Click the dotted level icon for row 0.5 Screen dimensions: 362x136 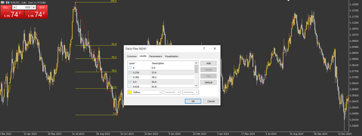(130, 82)
